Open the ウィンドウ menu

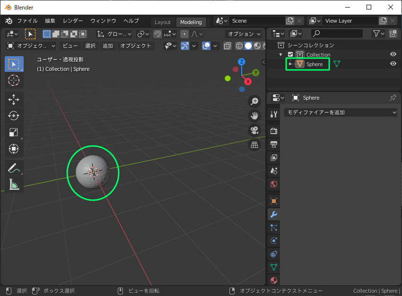point(103,21)
